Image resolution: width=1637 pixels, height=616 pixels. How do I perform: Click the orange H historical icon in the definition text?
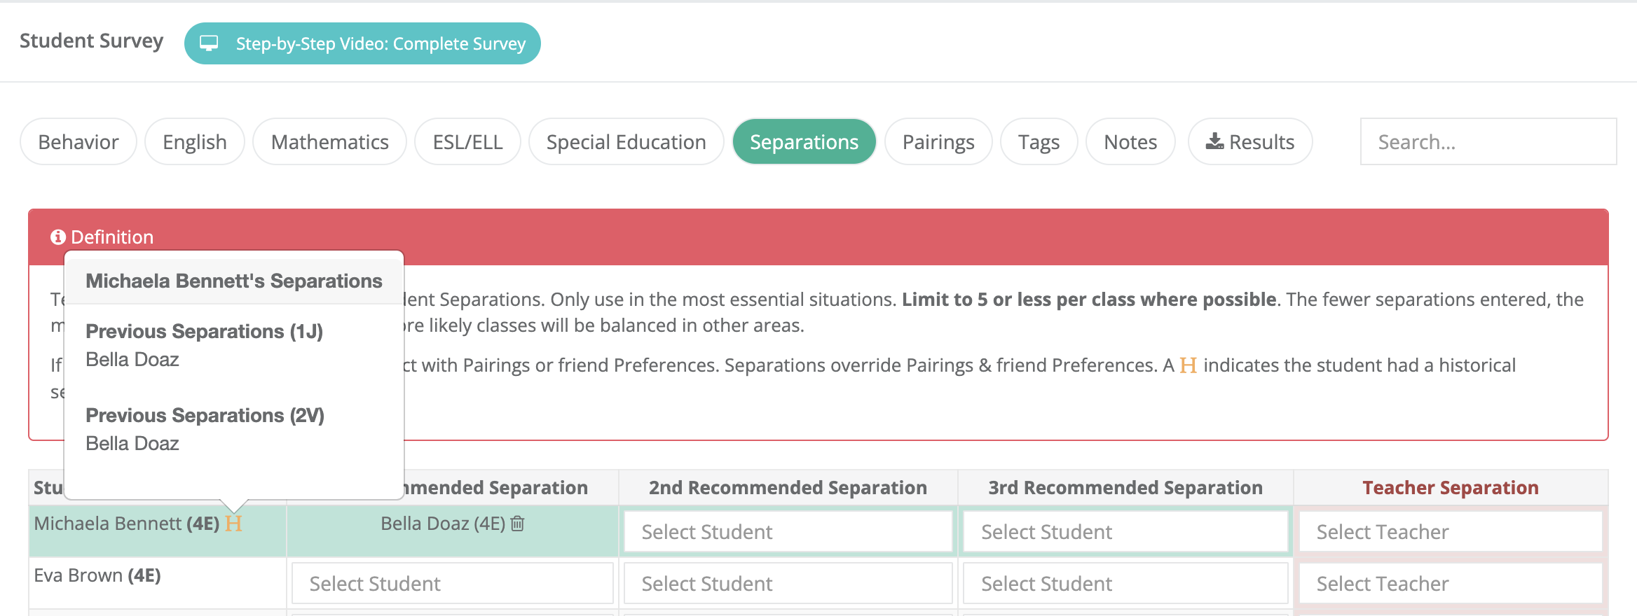pos(1189,365)
